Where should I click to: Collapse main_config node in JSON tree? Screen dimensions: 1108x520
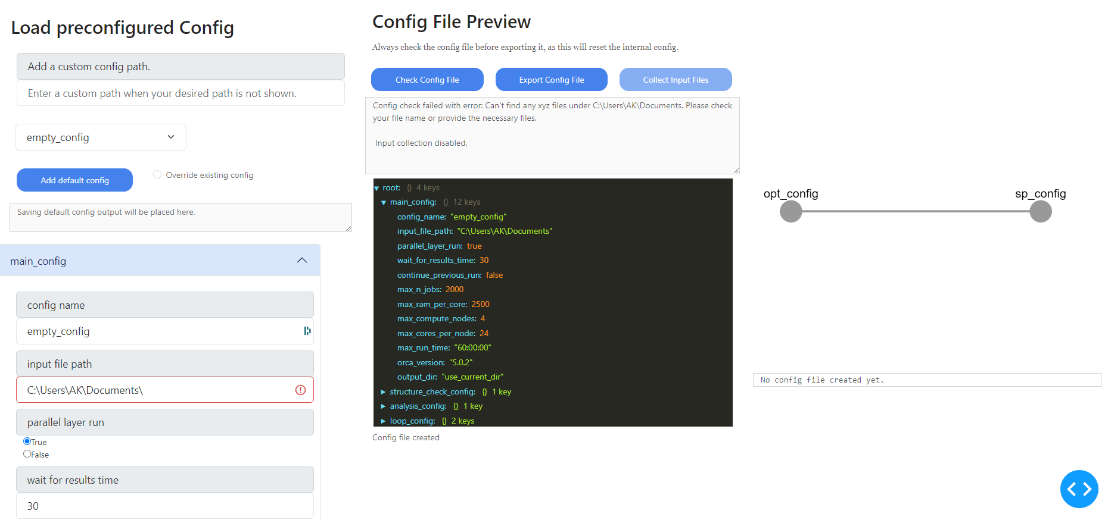coord(384,202)
